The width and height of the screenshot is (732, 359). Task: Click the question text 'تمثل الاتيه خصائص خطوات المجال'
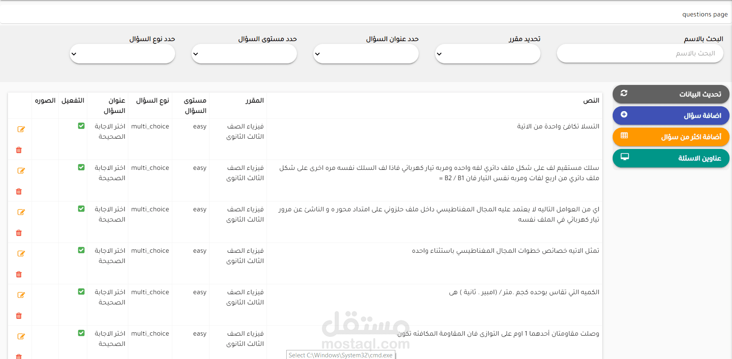506,251
